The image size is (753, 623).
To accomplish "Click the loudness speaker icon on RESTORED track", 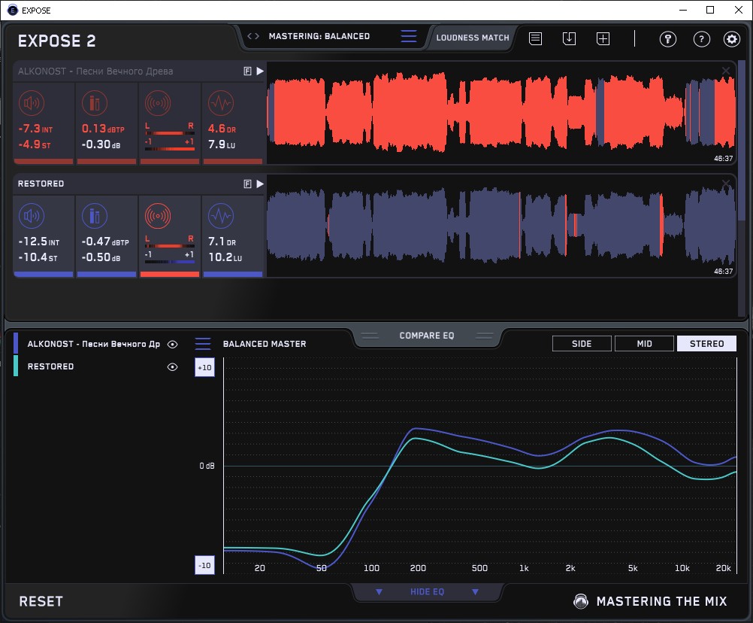I will (31, 217).
